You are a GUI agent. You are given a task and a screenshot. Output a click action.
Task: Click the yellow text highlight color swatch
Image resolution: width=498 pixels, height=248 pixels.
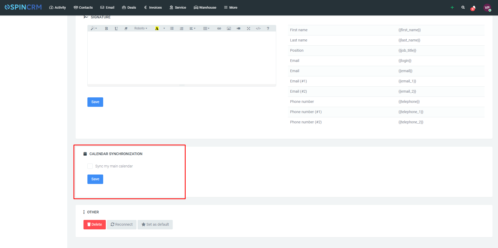pos(157,28)
